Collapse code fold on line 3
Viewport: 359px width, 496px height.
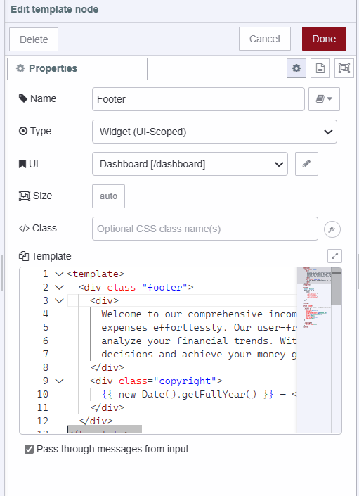coord(59,300)
